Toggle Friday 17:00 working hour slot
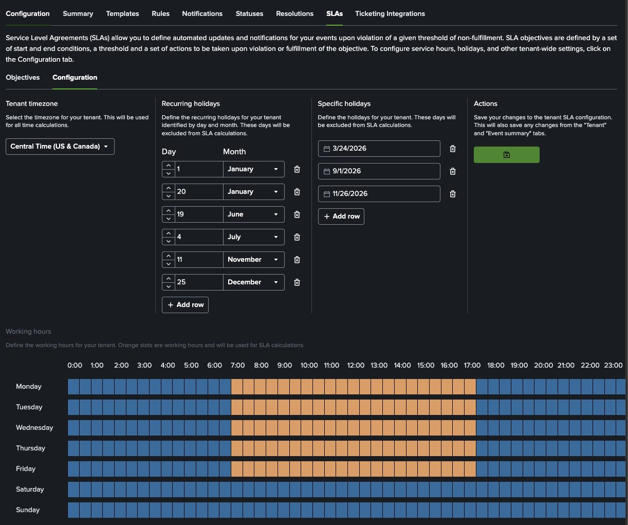The image size is (628, 525). click(470, 469)
